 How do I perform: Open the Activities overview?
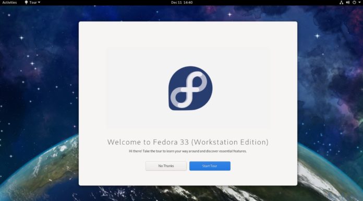[x=9, y=3]
